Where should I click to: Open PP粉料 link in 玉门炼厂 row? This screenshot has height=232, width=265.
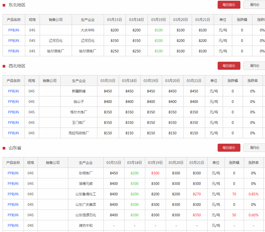(13, 123)
